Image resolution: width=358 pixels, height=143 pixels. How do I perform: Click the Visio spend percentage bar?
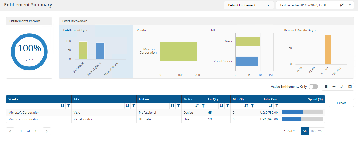[x=302, y=112]
